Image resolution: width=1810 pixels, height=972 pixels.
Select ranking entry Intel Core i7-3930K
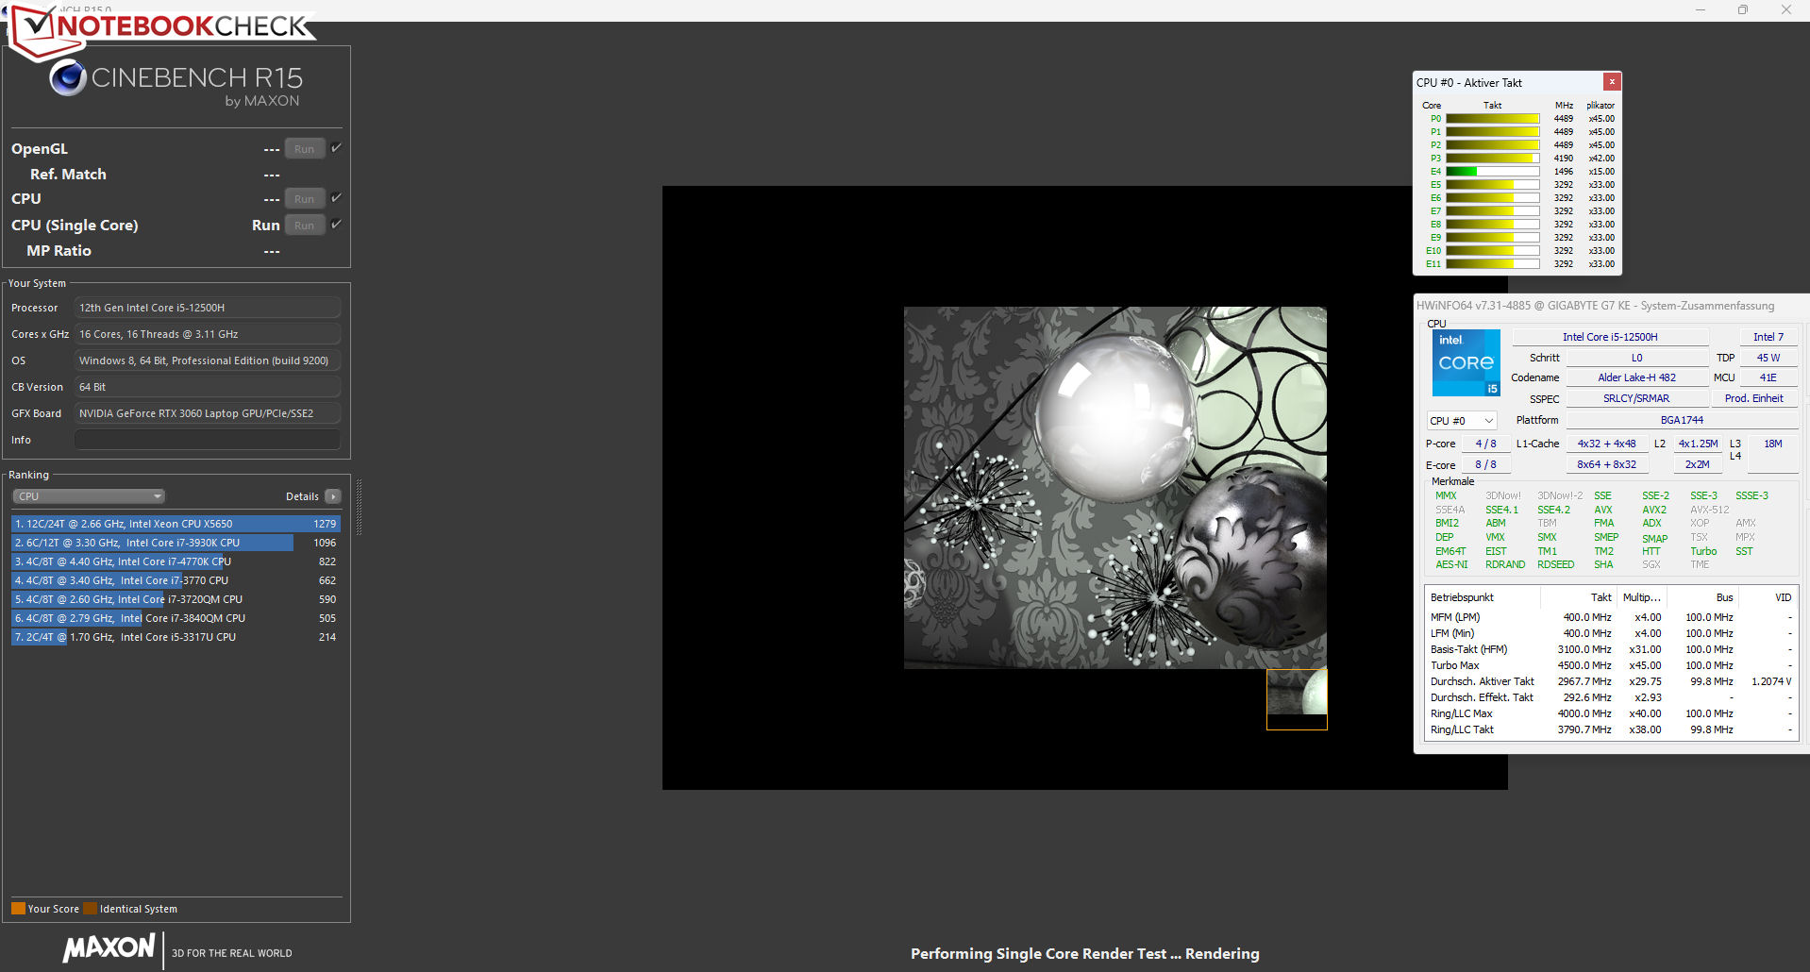176,543
